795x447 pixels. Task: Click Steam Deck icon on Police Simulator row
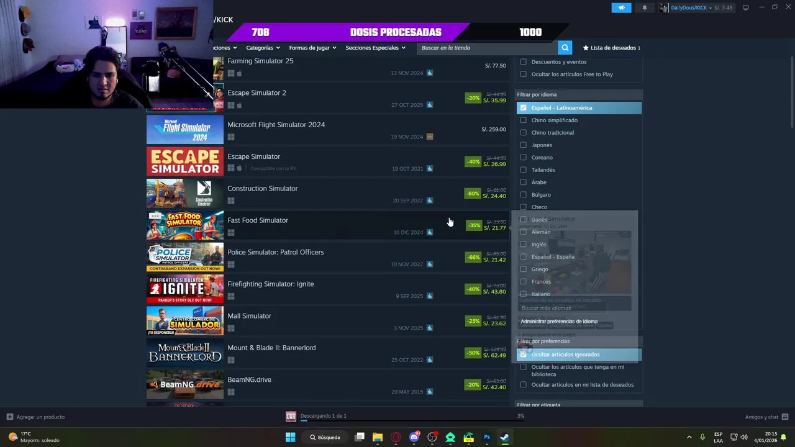[430, 264]
